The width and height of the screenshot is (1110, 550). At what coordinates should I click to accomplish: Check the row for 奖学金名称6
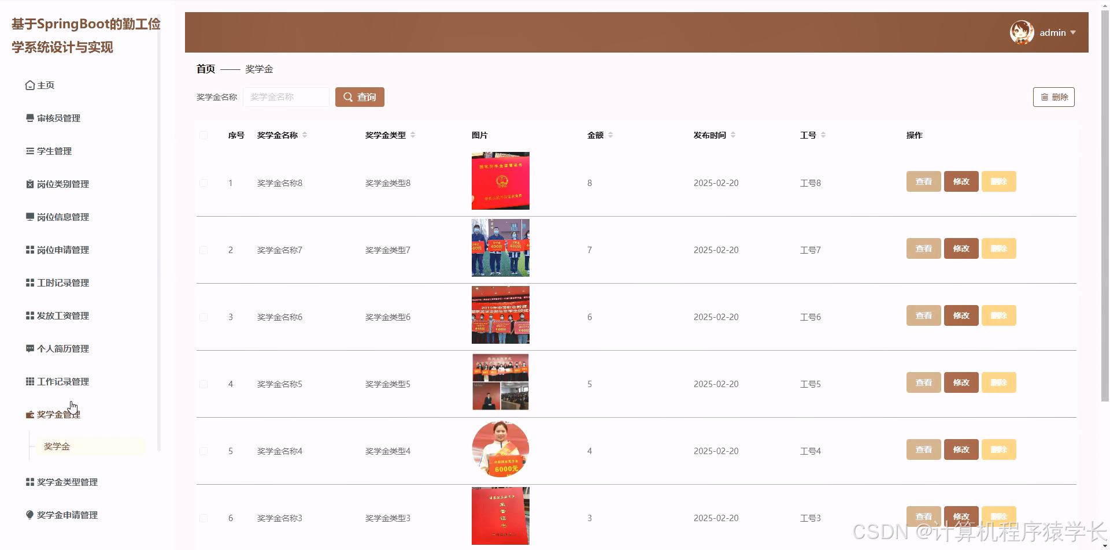pos(203,317)
